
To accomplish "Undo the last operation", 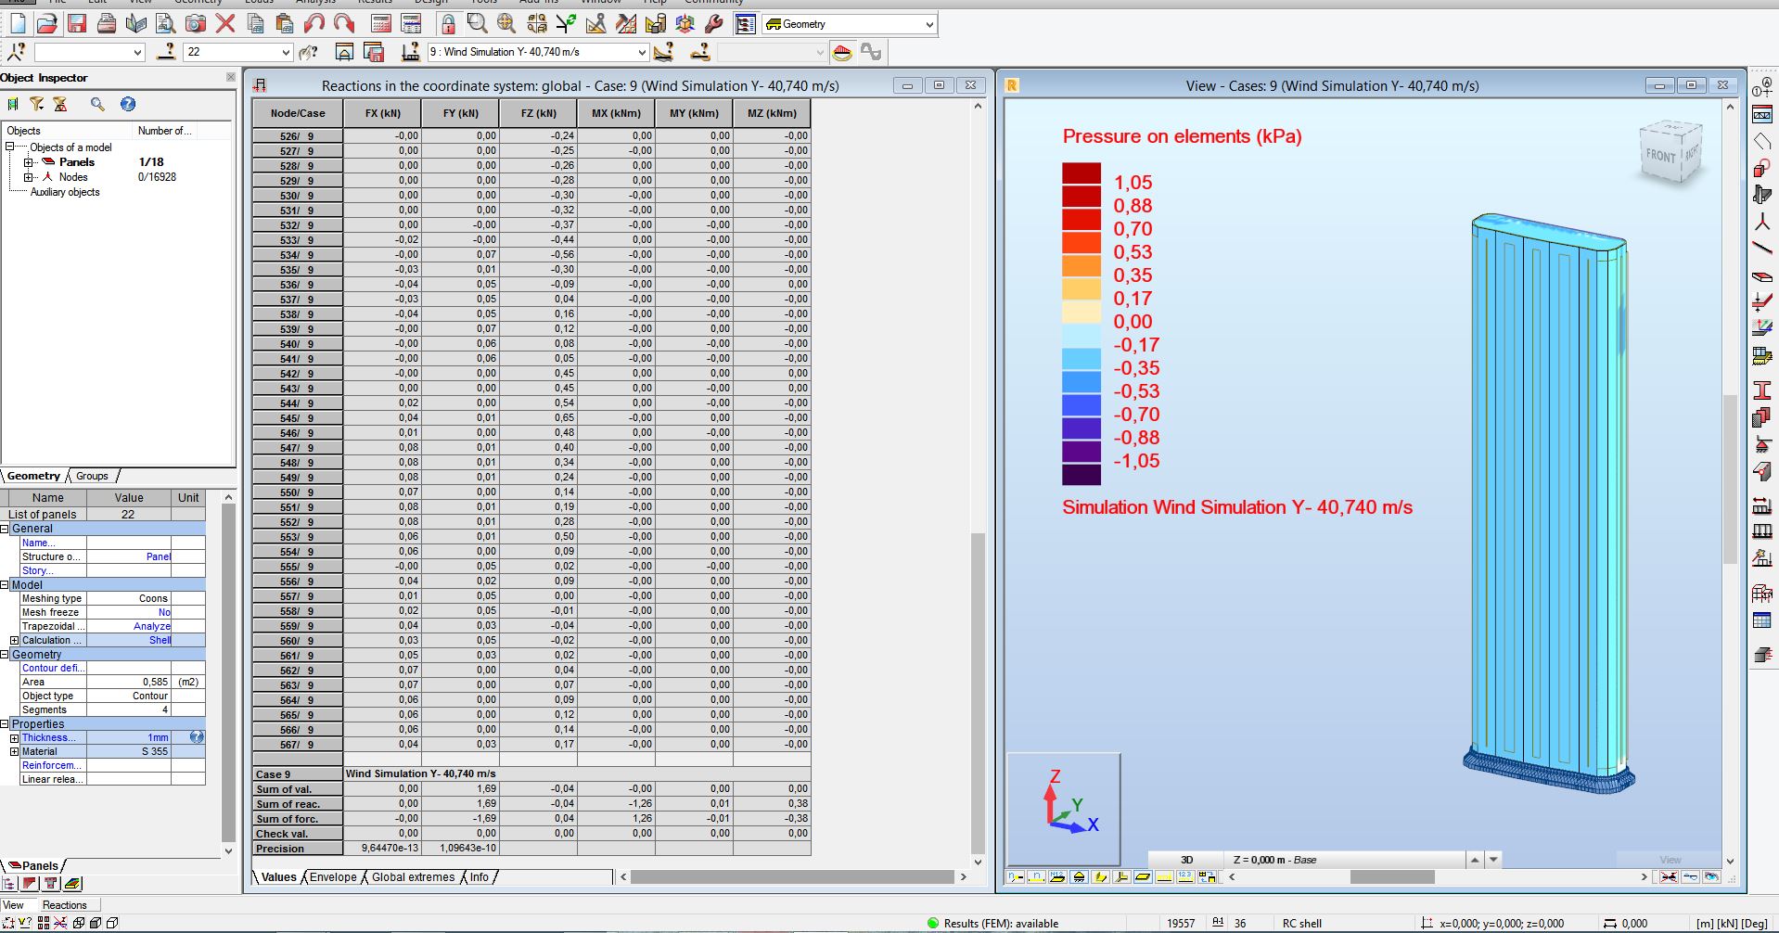I will [x=314, y=24].
